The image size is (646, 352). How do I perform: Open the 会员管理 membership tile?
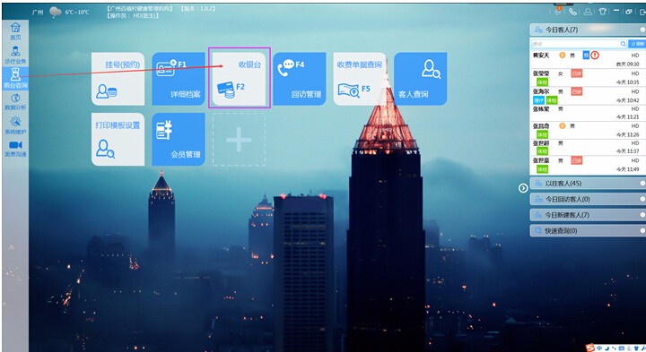coord(179,139)
